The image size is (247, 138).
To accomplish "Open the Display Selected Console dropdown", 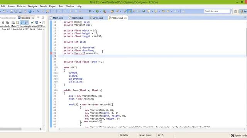I will coord(40,23).
